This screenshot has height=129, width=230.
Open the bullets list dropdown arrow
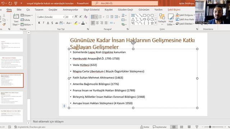(96, 17)
